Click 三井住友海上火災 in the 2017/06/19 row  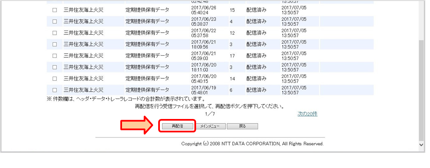pyautogui.click(x=83, y=90)
